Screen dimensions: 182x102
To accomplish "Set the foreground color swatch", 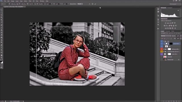I will [x=1, y=62].
